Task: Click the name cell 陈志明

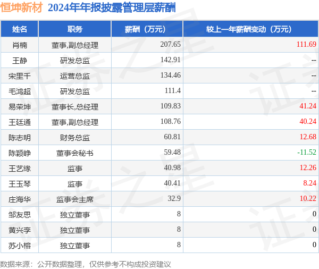Action: point(20,138)
